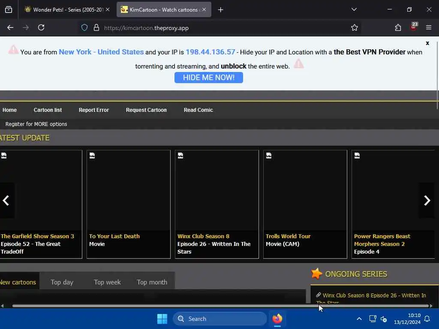Open a new browser tab
This screenshot has height=329, width=439.
coord(221,10)
